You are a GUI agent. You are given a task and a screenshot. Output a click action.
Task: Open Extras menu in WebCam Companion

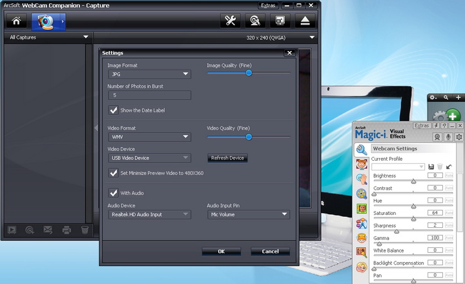pyautogui.click(x=268, y=5)
